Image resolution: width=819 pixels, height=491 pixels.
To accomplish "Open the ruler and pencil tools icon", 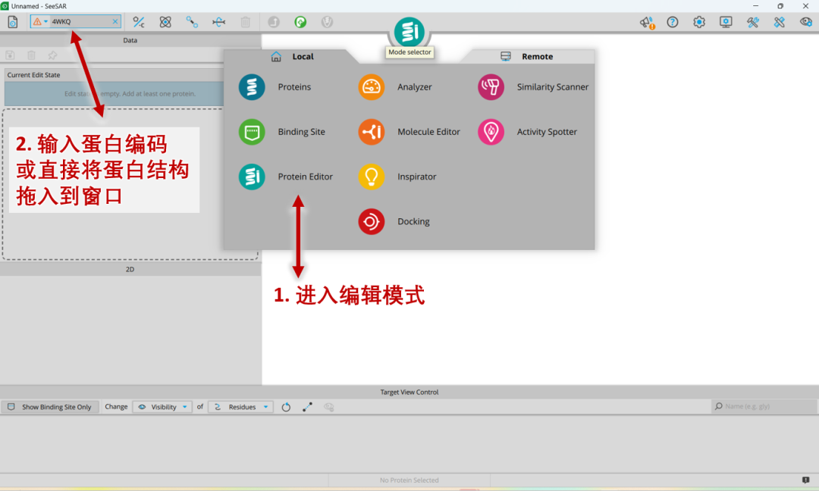I will coord(780,22).
